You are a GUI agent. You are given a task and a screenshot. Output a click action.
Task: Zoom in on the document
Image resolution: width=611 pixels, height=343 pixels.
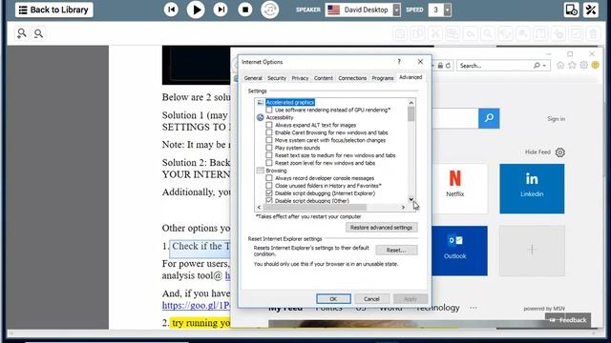(x=21, y=33)
